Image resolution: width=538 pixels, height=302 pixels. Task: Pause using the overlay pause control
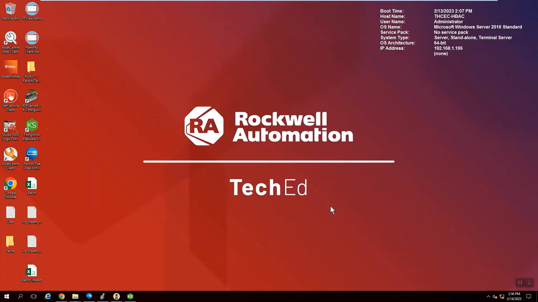(520, 282)
